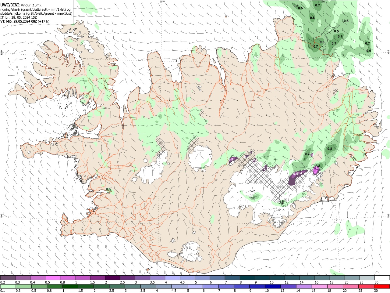Click the 0.6 value on western Vatnajökull green patch
Image resolution: width=390 pixels, height=293 pixels.
[x=253, y=198]
